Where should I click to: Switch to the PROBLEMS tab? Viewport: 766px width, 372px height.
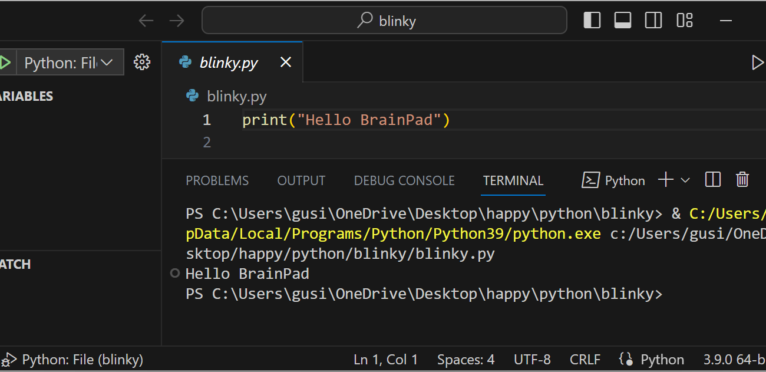(217, 180)
